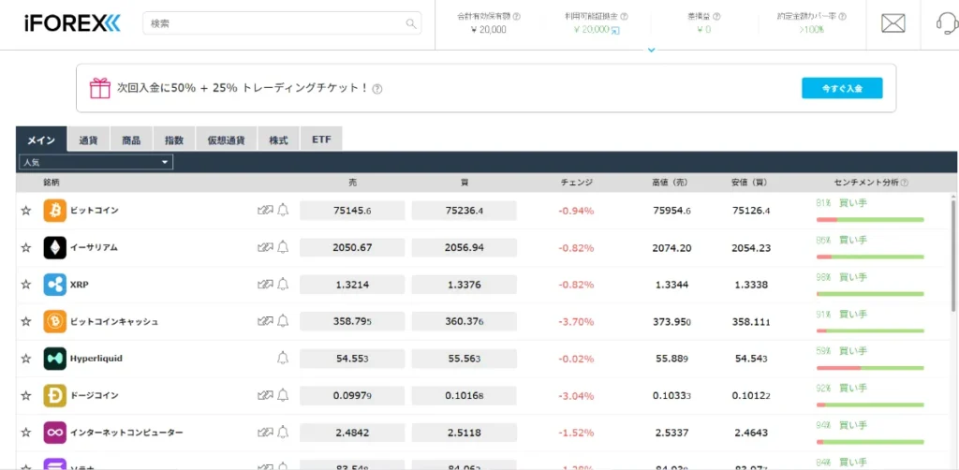
Task: Click Bitcoin Cash change value -3.70%
Action: pos(576,321)
